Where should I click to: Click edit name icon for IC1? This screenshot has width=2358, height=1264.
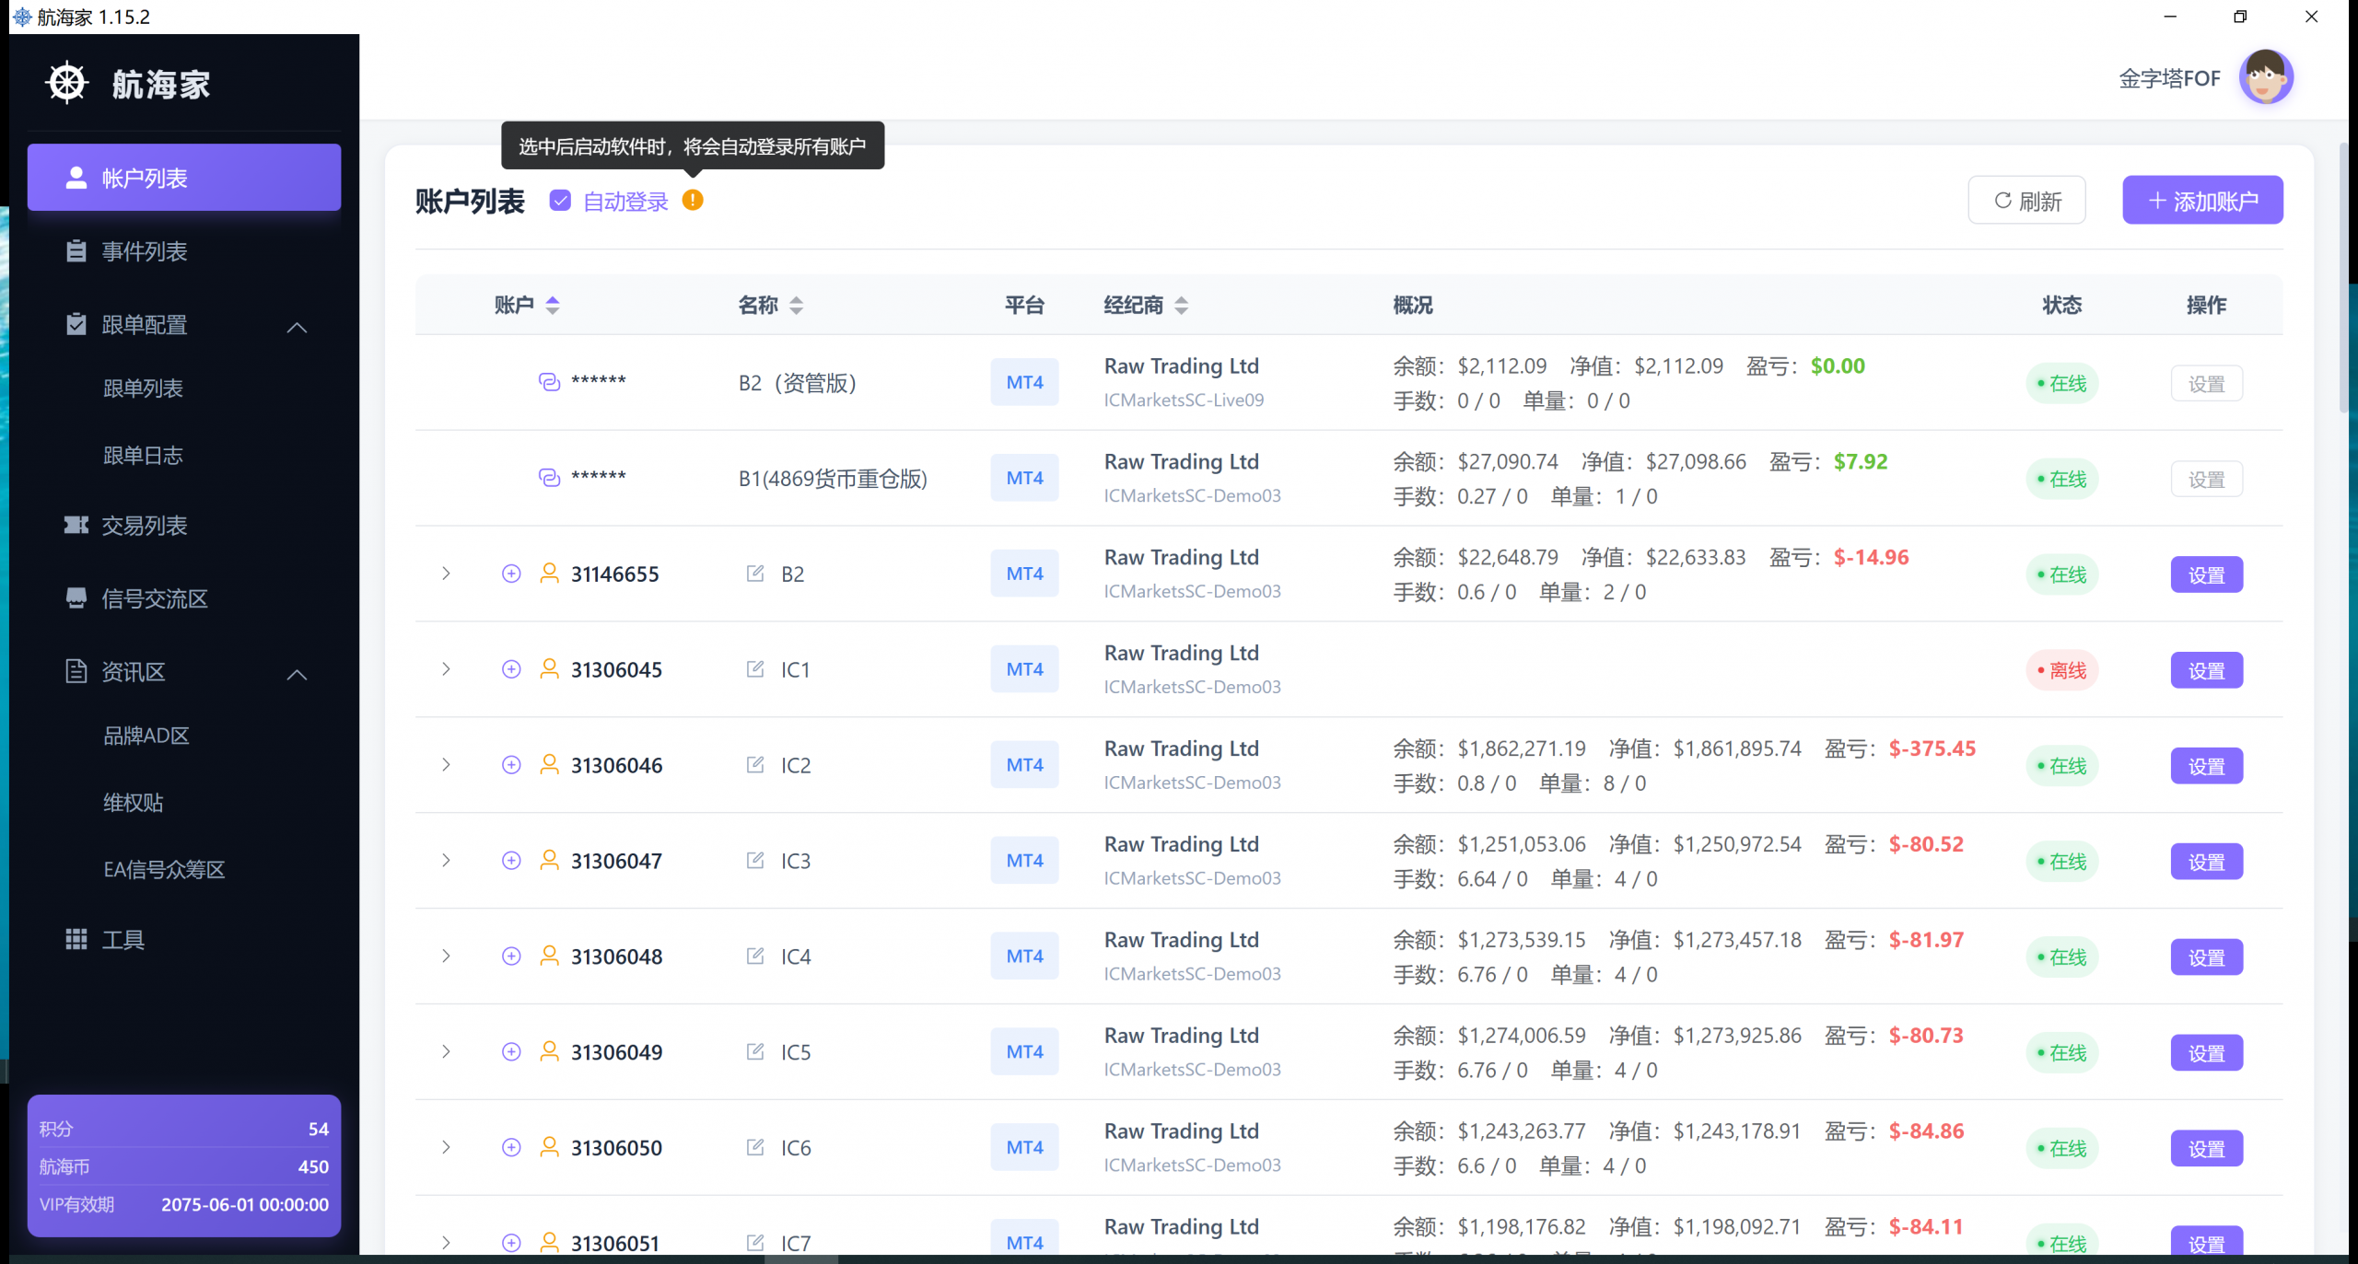[755, 669]
